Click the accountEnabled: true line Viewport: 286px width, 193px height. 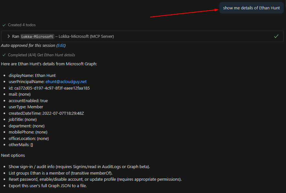tap(28, 101)
